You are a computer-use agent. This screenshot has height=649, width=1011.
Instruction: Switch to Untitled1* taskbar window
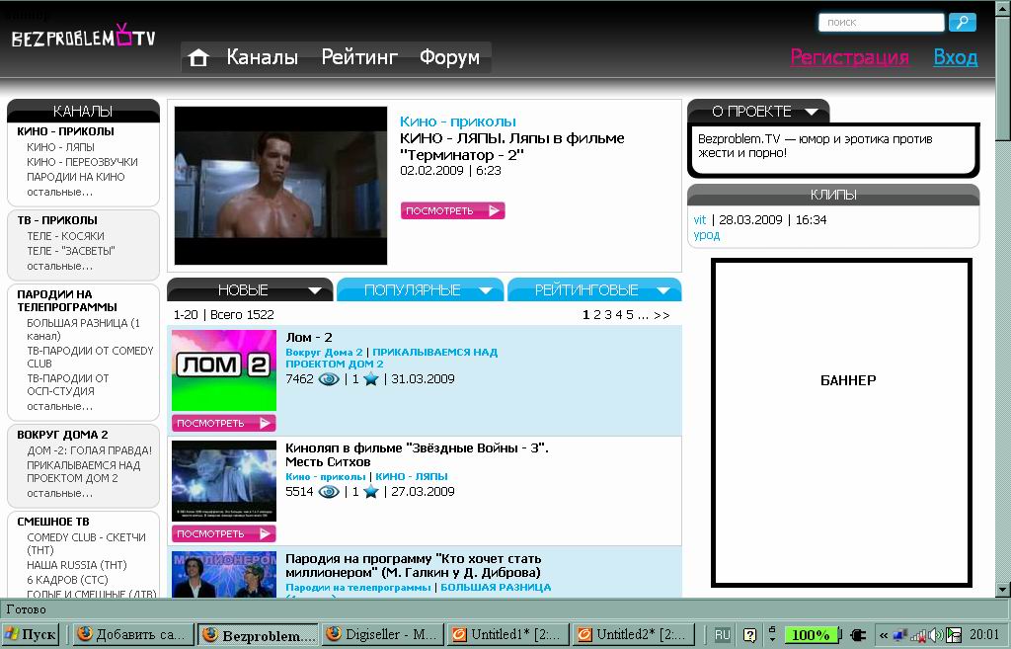(508, 635)
